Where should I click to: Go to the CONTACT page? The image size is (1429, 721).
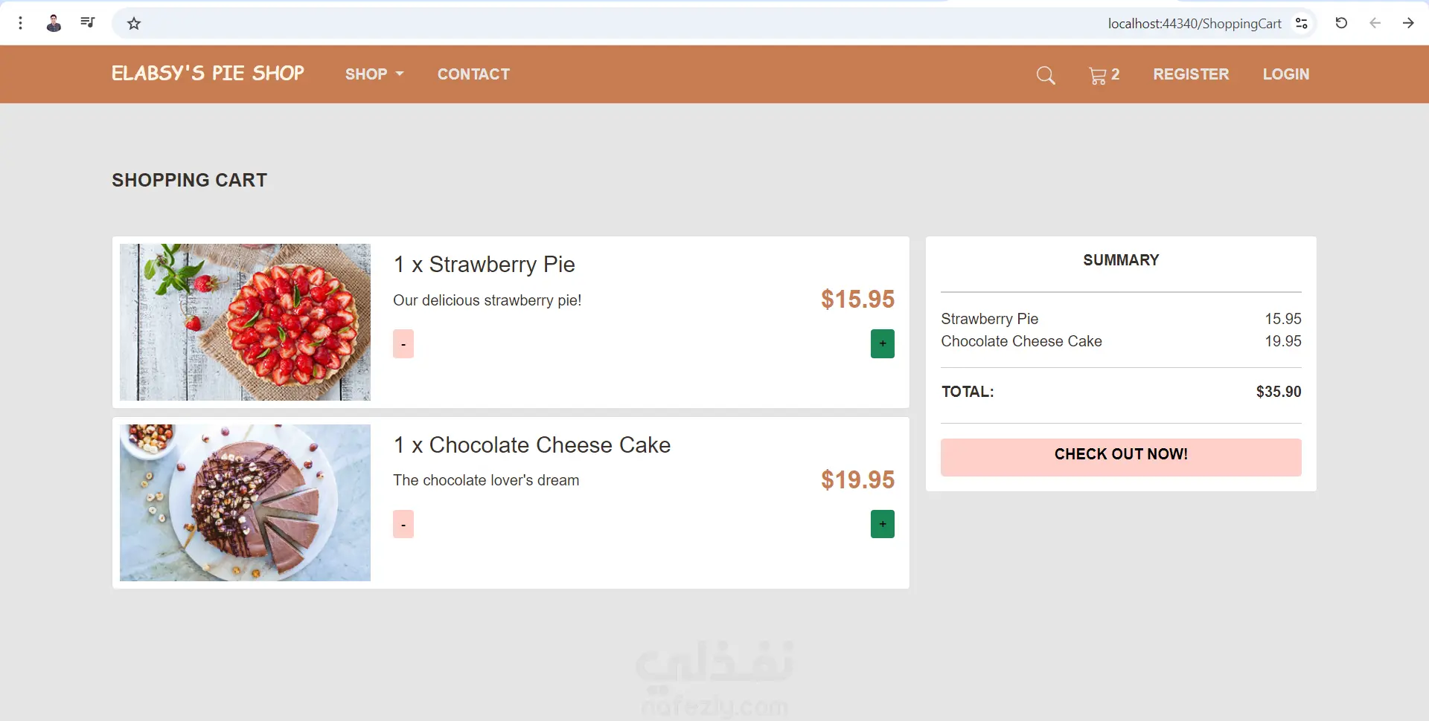[473, 74]
